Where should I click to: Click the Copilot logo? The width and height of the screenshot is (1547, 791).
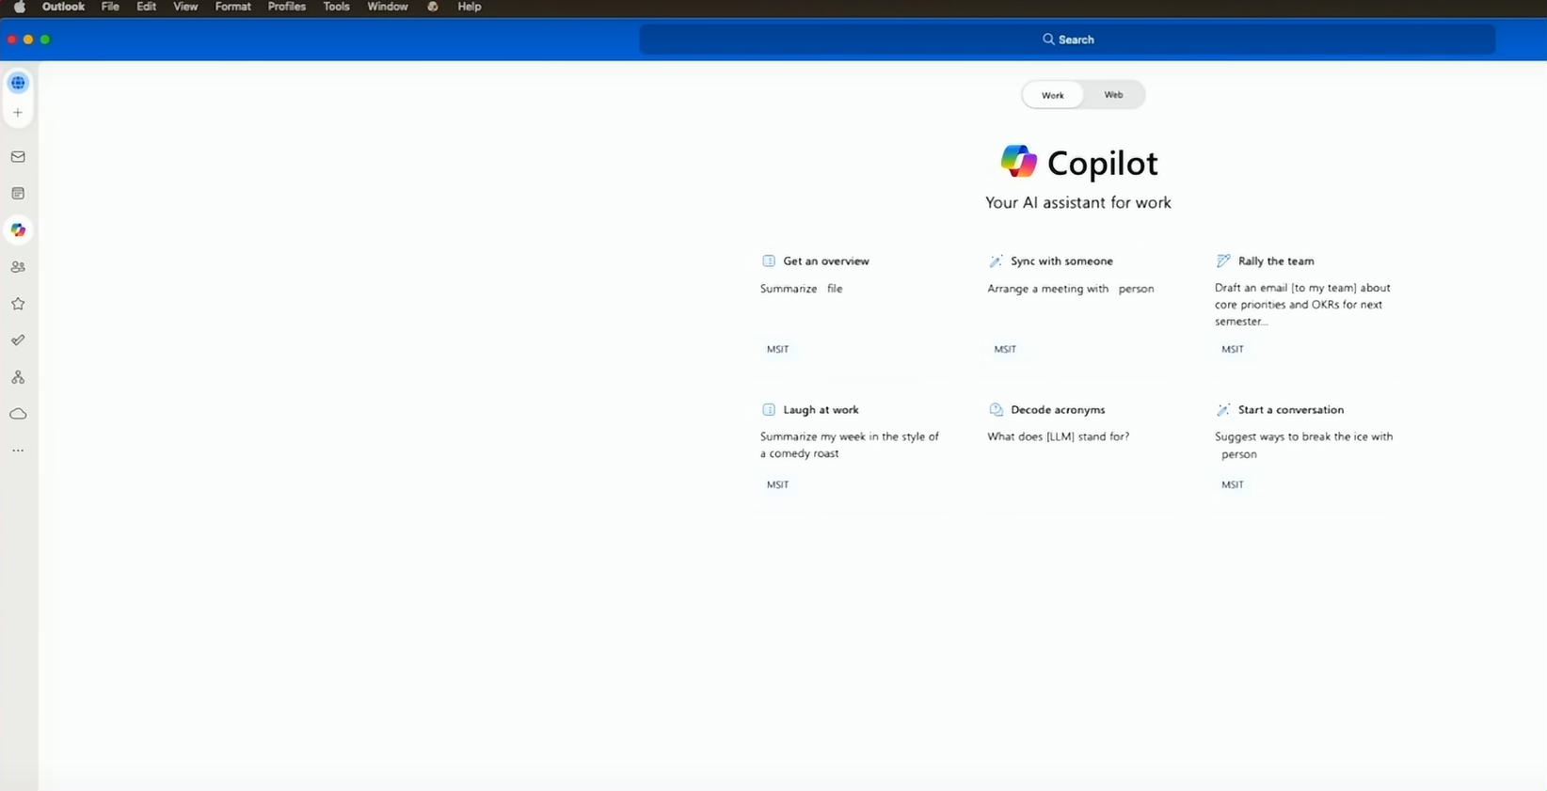1019,162
